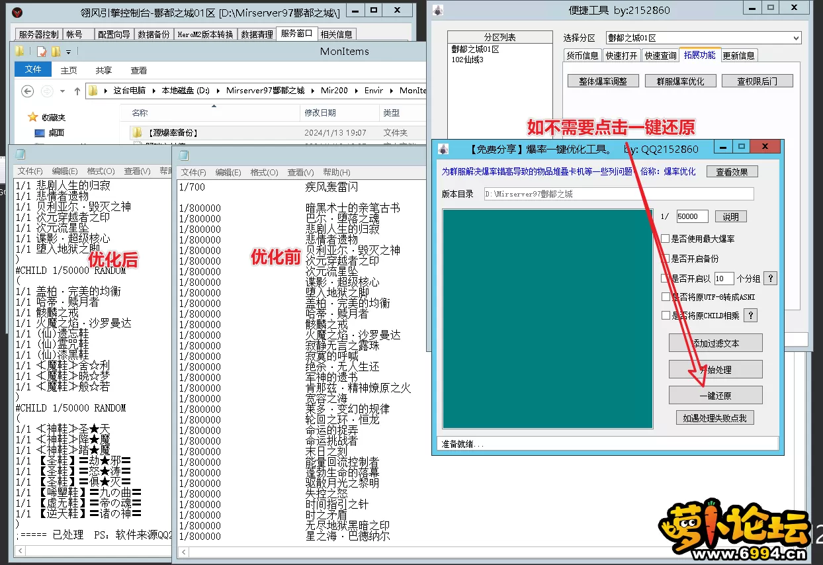Click the left Notepad window title icon

(x=19, y=155)
